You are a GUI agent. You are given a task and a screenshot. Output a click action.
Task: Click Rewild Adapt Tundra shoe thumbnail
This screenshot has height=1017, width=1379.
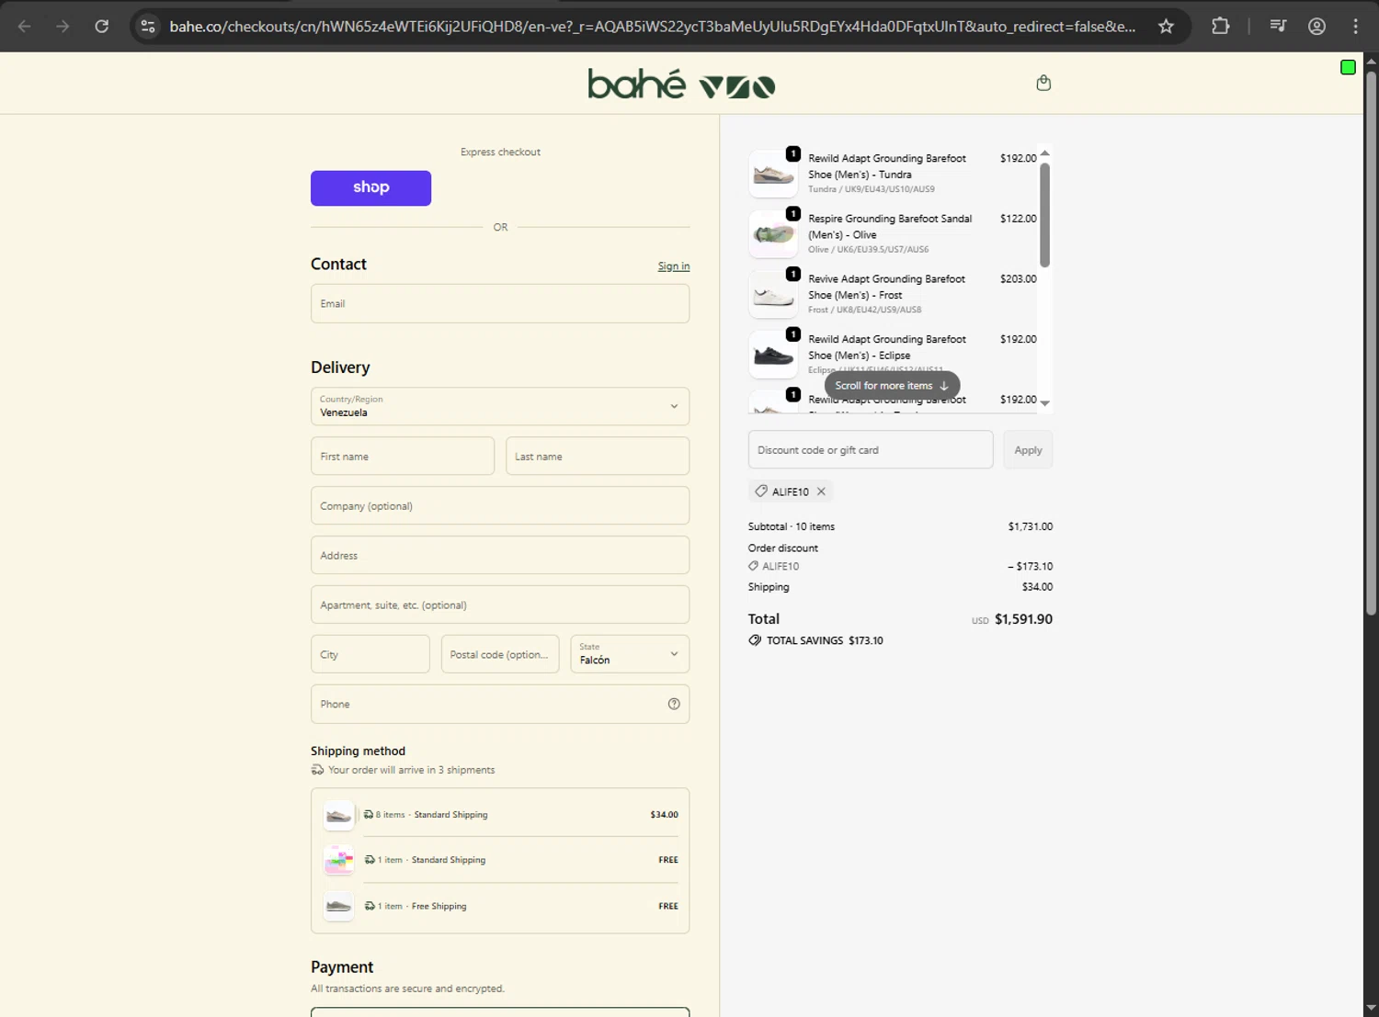pos(773,174)
